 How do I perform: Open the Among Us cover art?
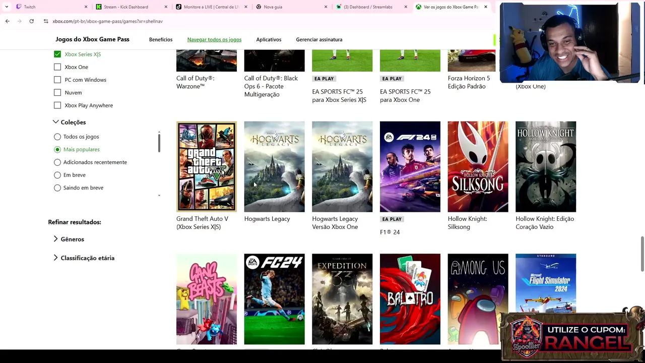(x=478, y=299)
